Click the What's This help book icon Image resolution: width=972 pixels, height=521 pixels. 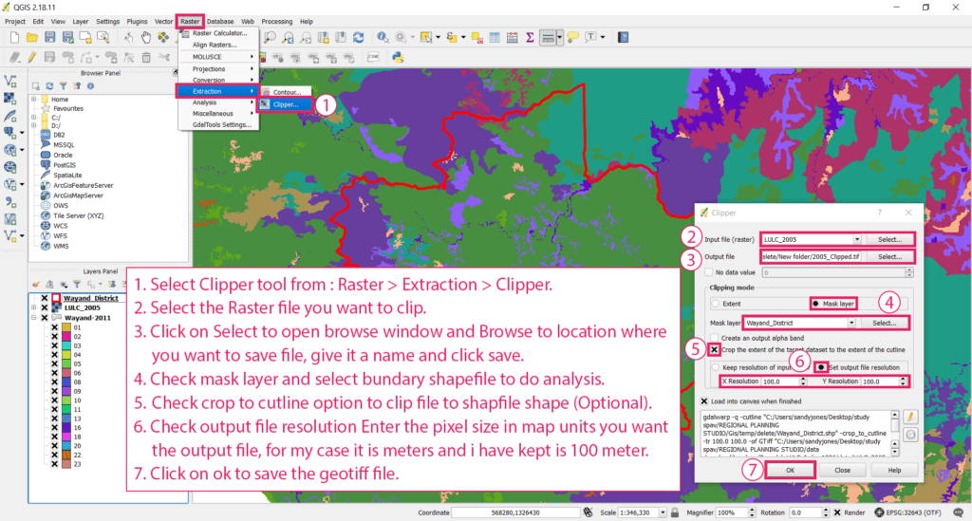pyautogui.click(x=624, y=38)
